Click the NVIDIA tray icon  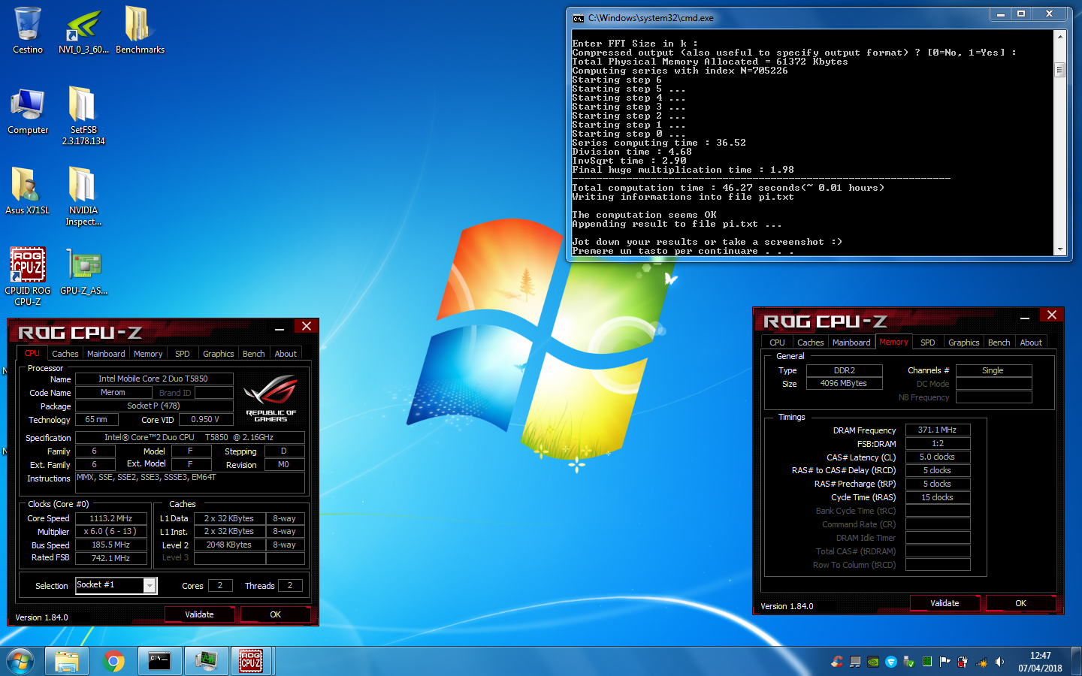pyautogui.click(x=873, y=662)
